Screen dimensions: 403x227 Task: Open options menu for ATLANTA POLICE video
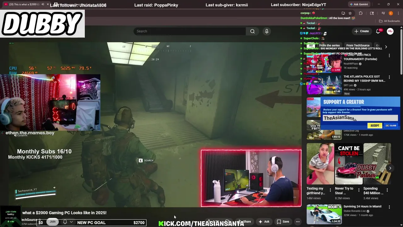(x=389, y=77)
